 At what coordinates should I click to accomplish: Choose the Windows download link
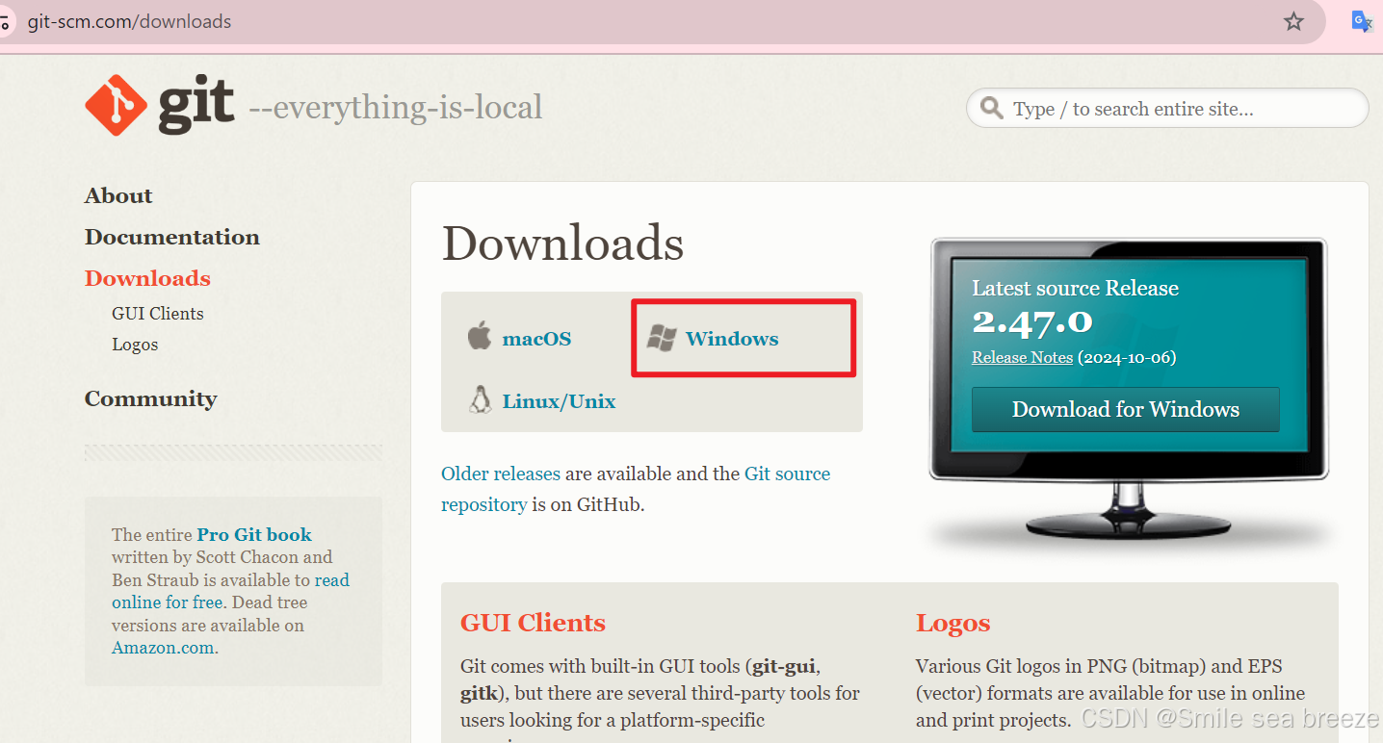point(732,339)
